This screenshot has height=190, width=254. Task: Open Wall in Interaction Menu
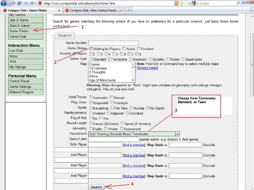(x=26, y=61)
